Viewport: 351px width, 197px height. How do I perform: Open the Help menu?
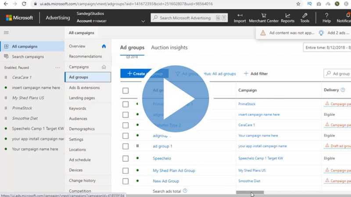(326, 18)
